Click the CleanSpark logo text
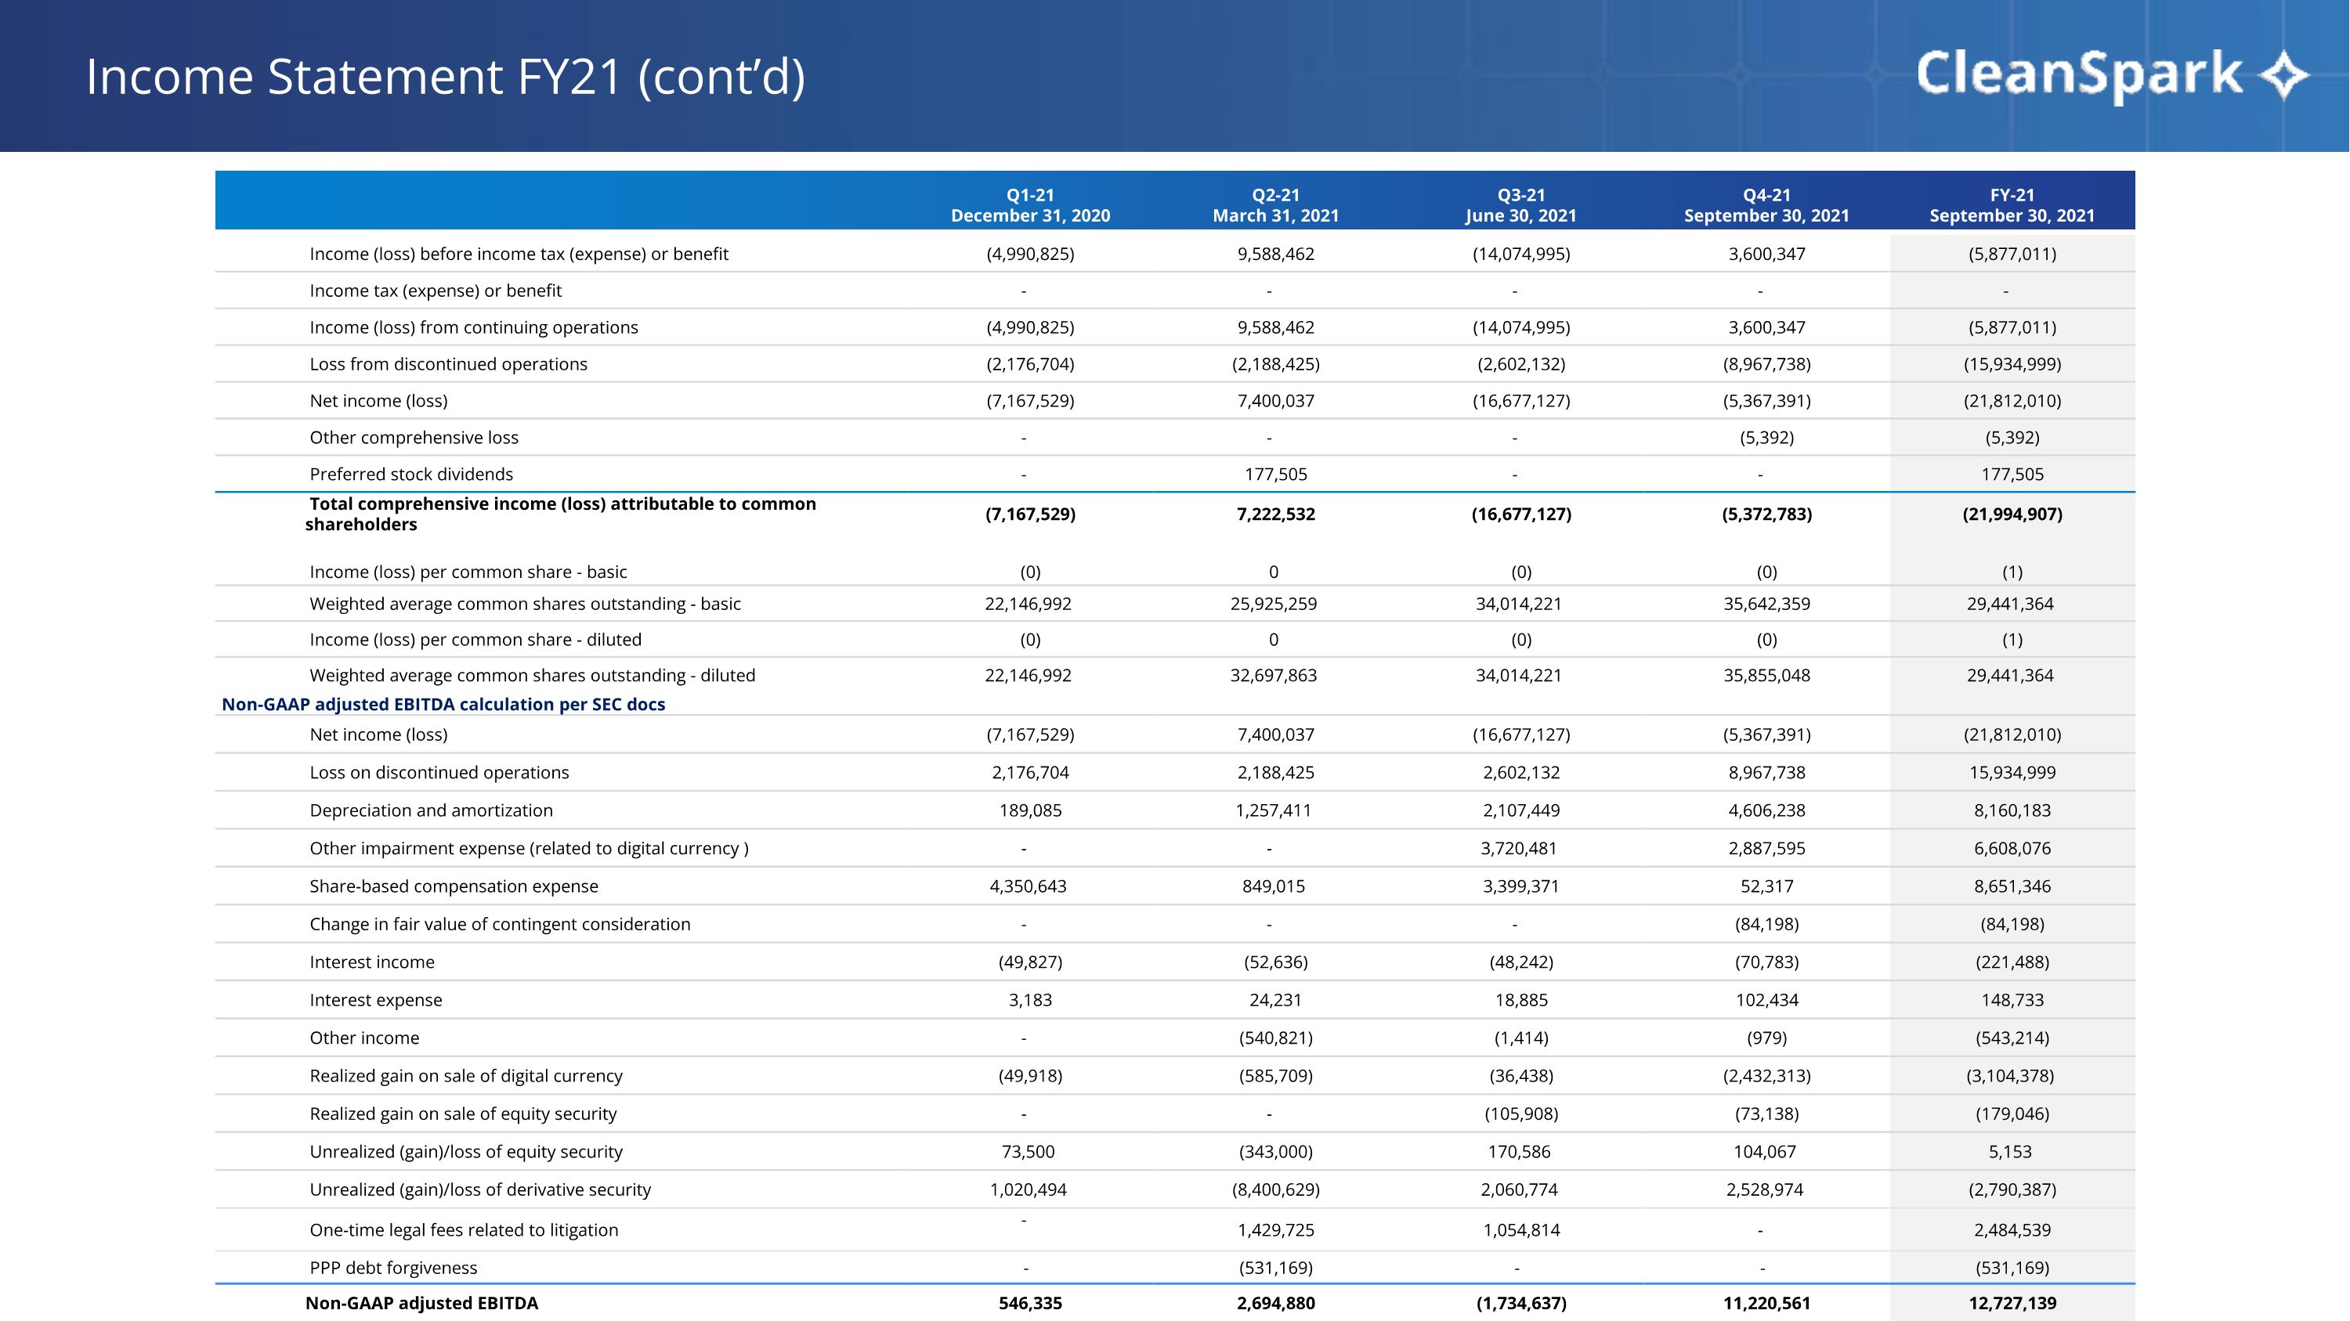This screenshot has height=1321, width=2350. coord(2078,74)
